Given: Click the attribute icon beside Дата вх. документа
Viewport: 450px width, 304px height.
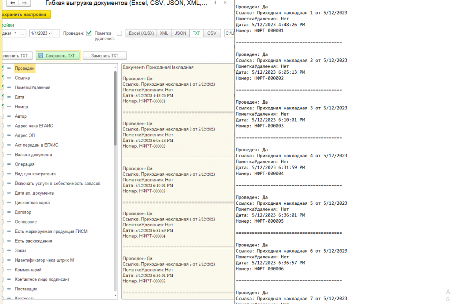Looking at the screenshot, I should (x=9, y=193).
